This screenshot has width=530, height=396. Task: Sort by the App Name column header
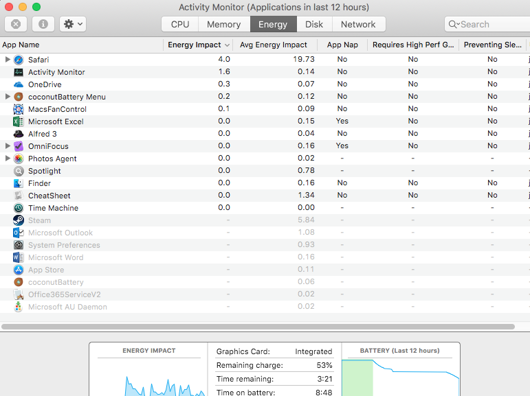click(x=82, y=45)
